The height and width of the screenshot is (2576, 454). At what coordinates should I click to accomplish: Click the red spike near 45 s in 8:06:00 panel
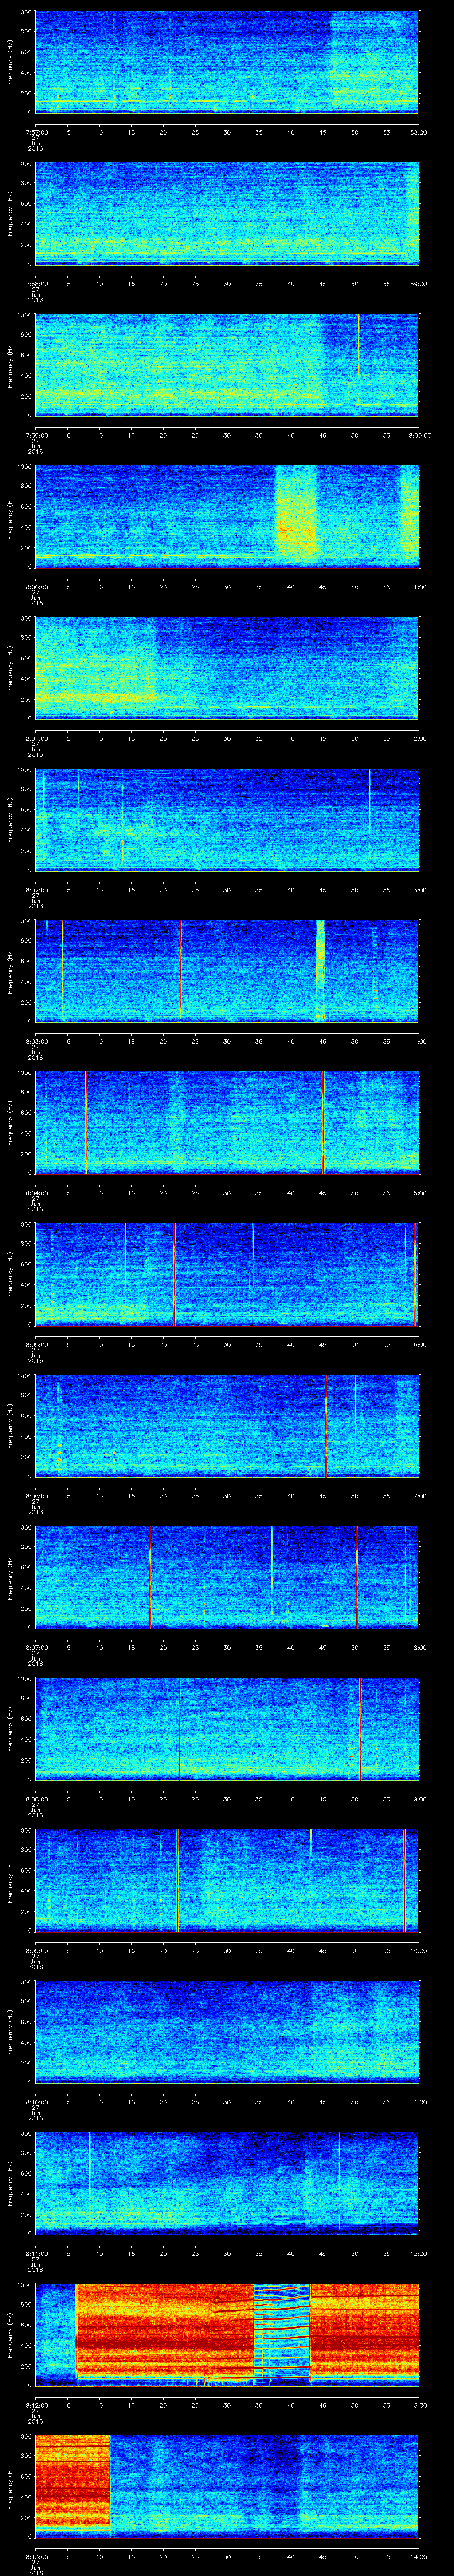pos(325,1425)
